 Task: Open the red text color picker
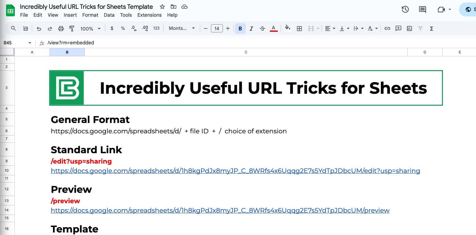[x=274, y=29]
